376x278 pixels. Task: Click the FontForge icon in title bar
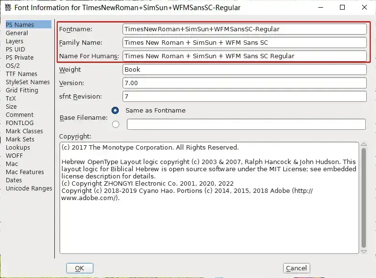(x=7, y=8)
